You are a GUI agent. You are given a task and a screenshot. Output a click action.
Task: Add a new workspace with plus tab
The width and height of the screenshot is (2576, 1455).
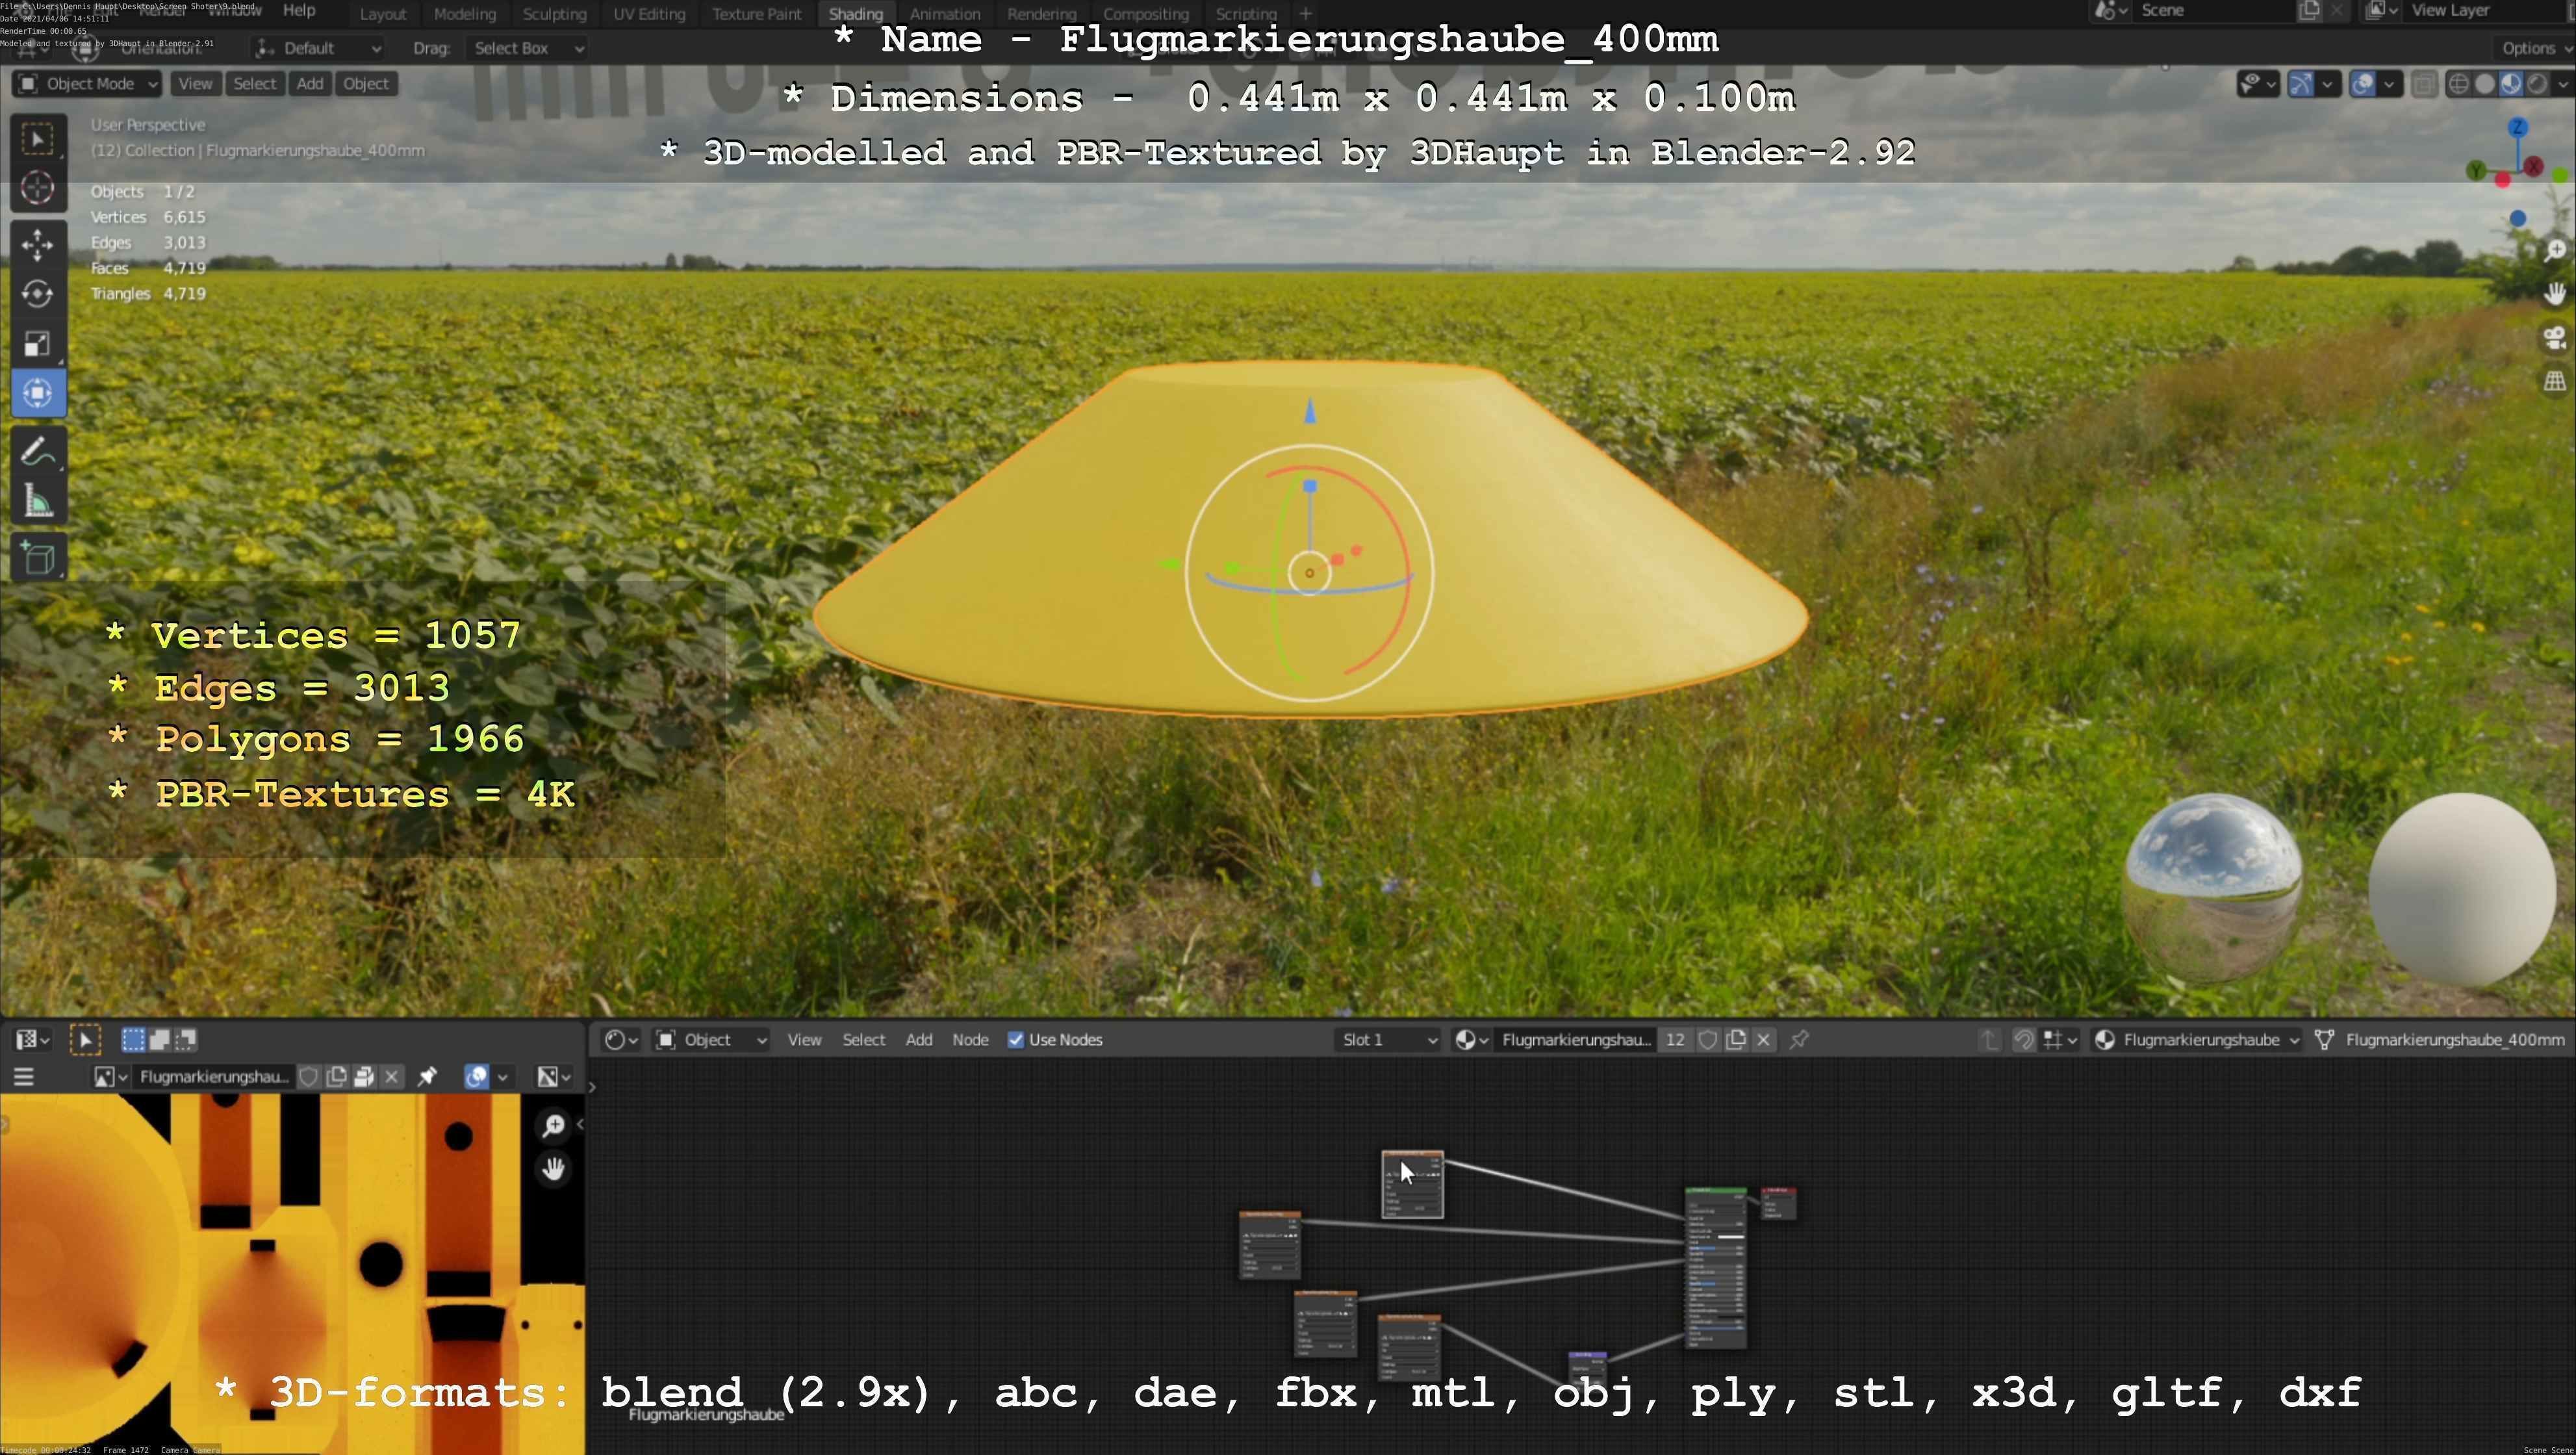(x=1305, y=14)
